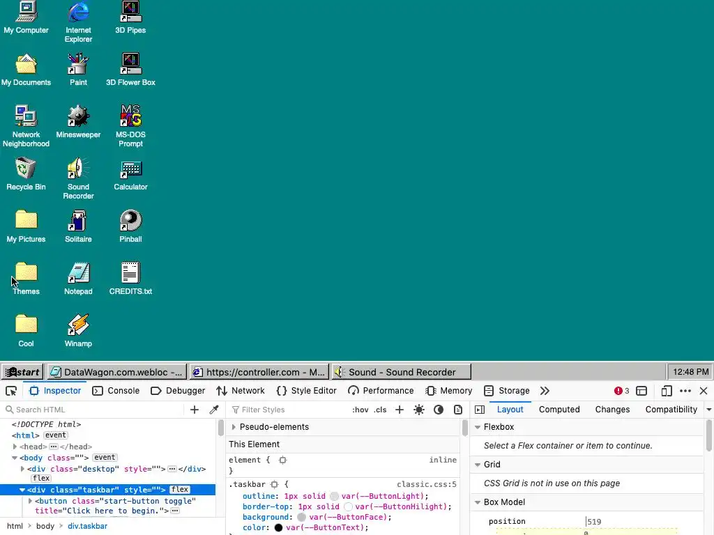
Task: Open the Network devtools tab
Action: pyautogui.click(x=241, y=391)
